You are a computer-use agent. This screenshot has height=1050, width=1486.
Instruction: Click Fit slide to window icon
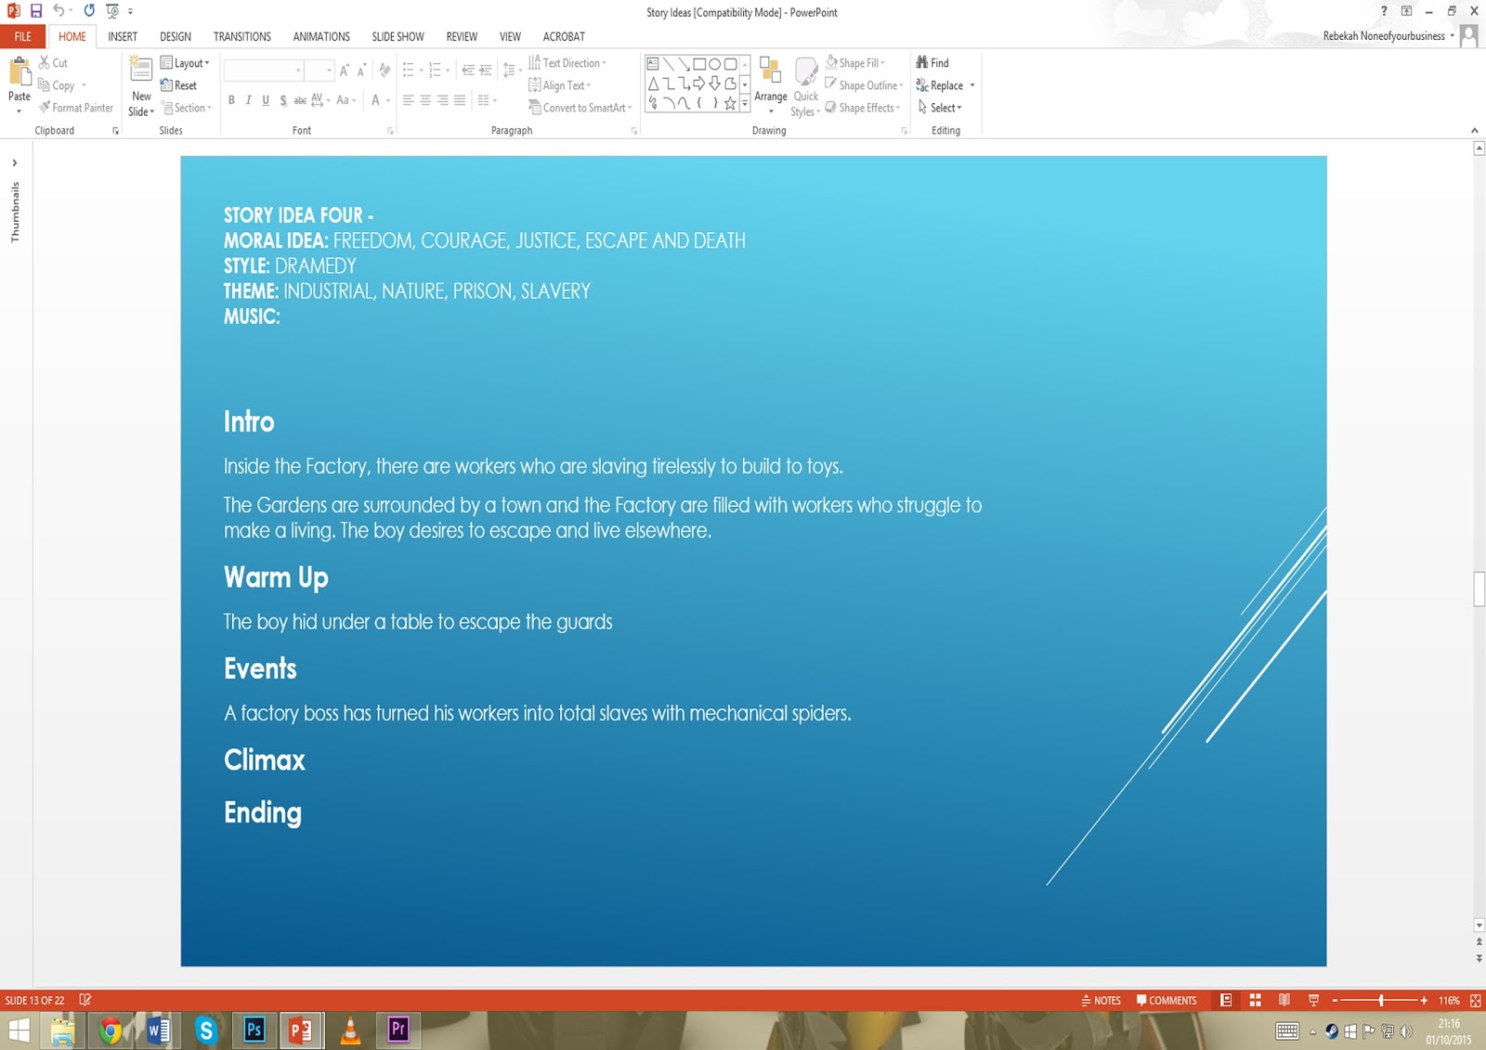click(1475, 1000)
